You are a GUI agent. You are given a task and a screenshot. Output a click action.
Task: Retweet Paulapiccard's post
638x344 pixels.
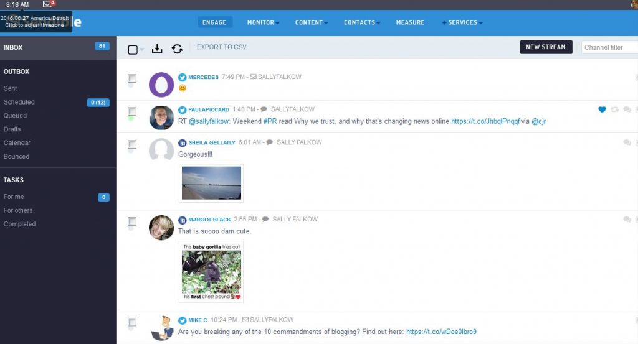(615, 109)
